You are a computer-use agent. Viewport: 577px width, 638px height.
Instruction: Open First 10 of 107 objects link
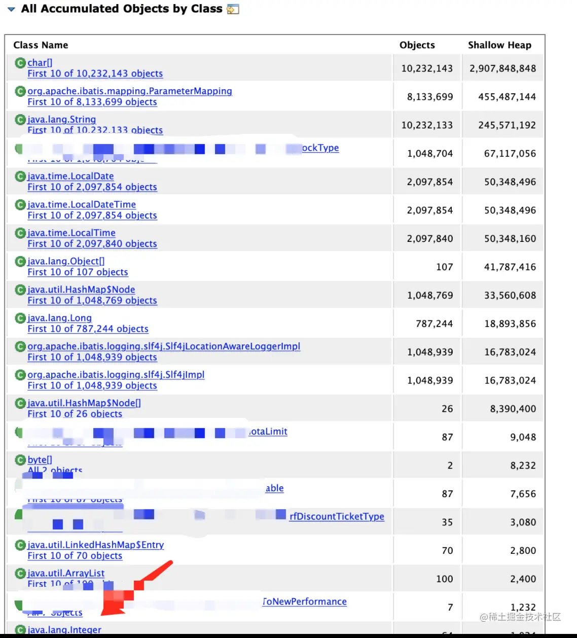coord(78,272)
